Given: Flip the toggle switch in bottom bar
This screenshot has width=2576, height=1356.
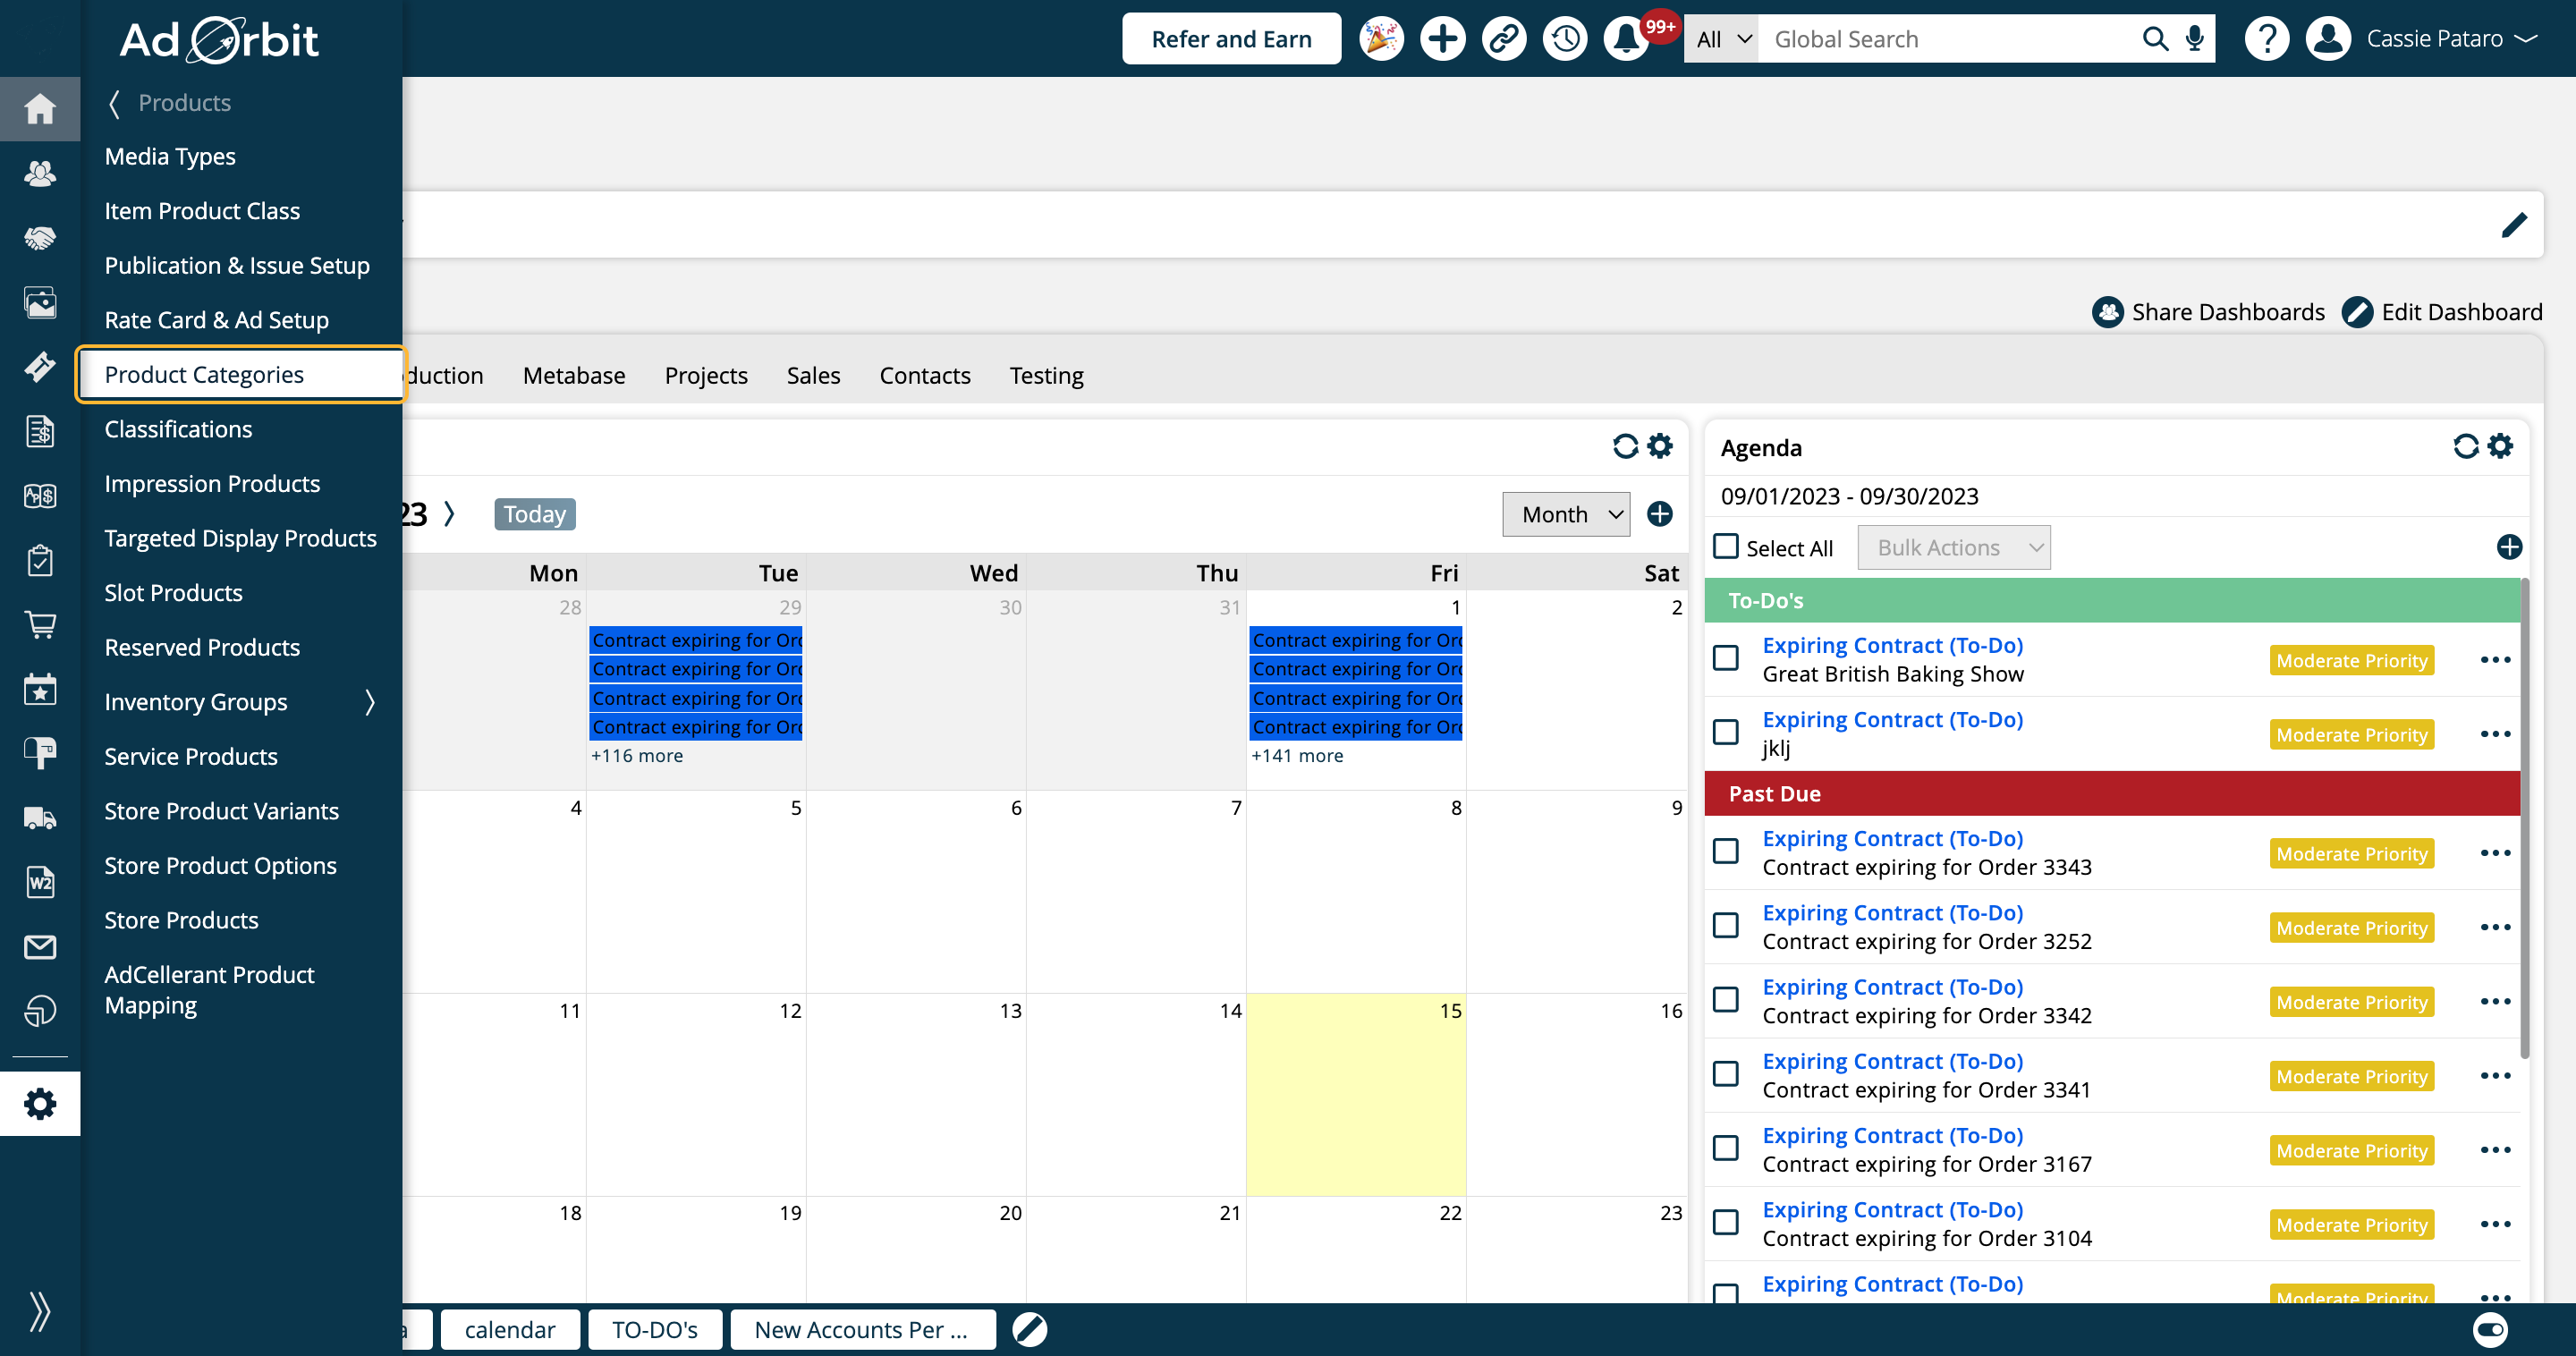Looking at the screenshot, I should click(x=2490, y=1329).
